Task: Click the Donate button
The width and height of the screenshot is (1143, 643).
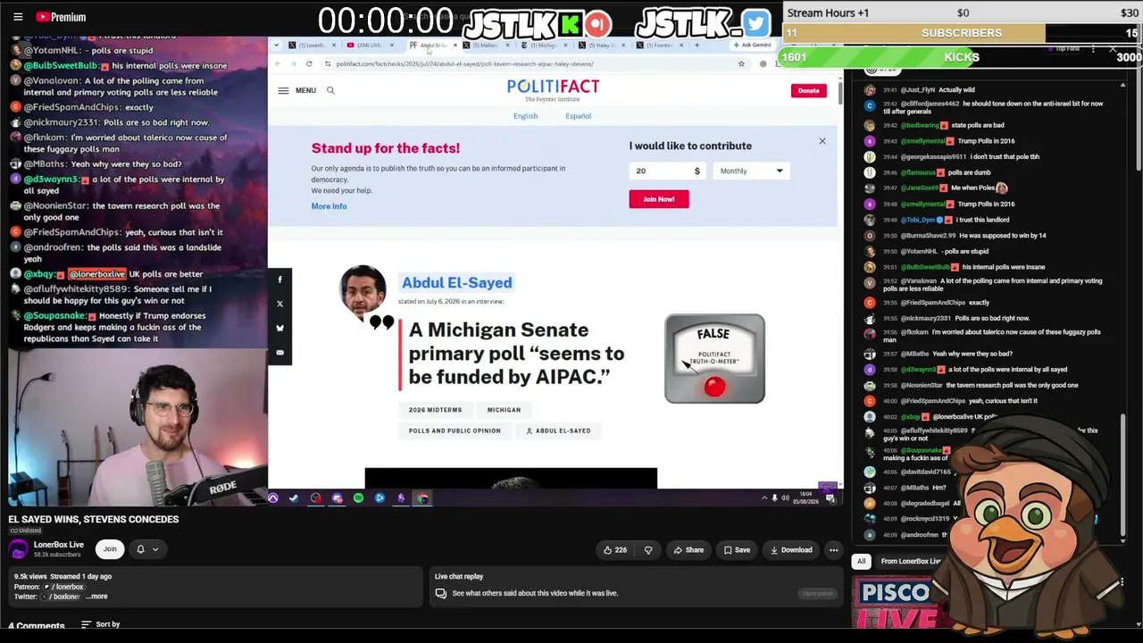Action: [808, 90]
